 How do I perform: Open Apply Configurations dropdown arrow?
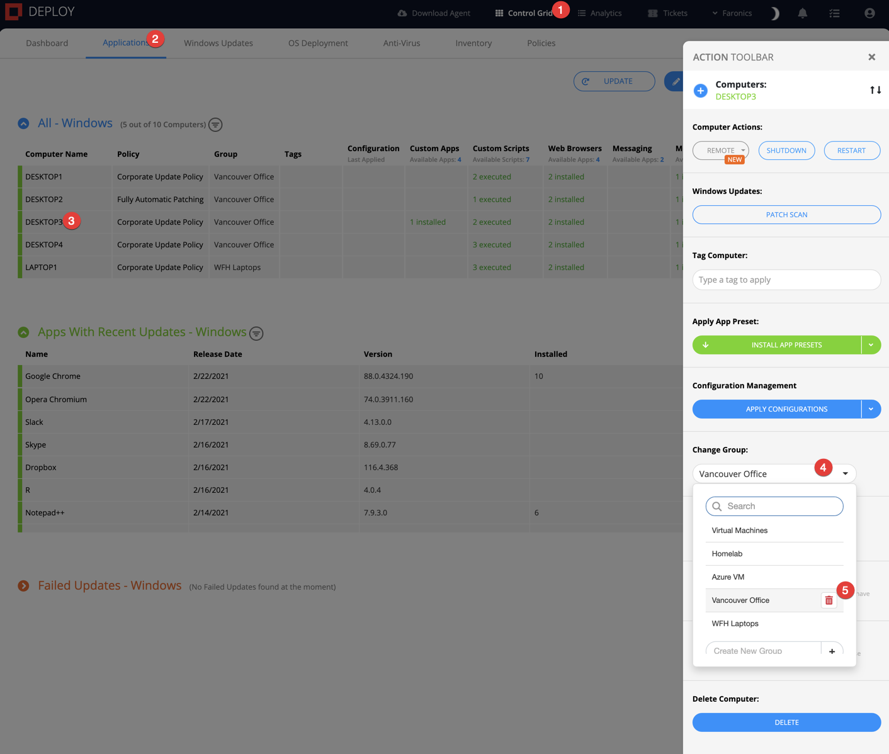871,409
